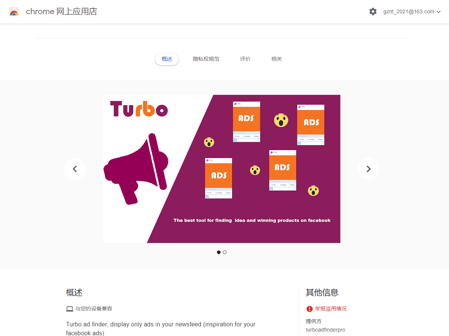Select the first carousel dot indicator

219,252
